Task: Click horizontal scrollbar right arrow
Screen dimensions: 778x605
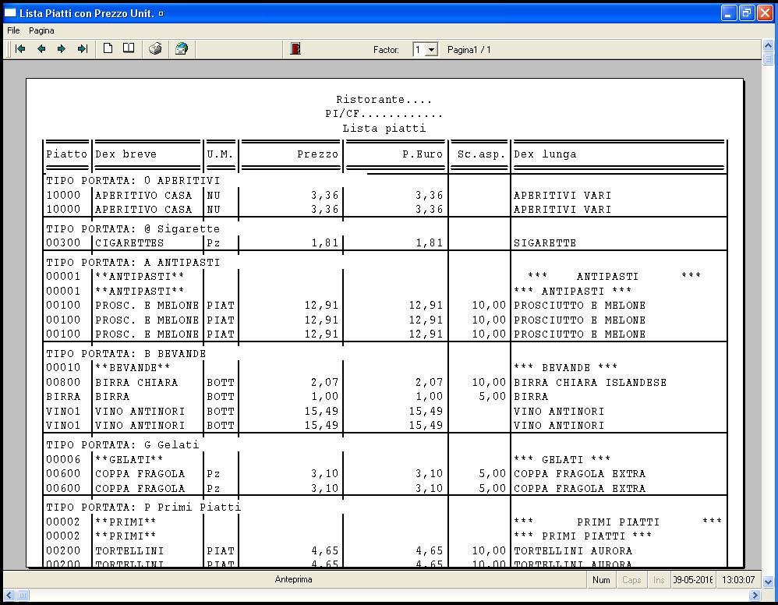Action: 755,595
